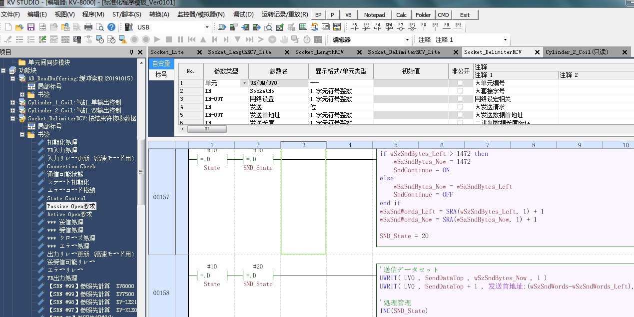Click the 标号 side button in the variable panel
Screen dimensions: 634x317
(x=161, y=74)
